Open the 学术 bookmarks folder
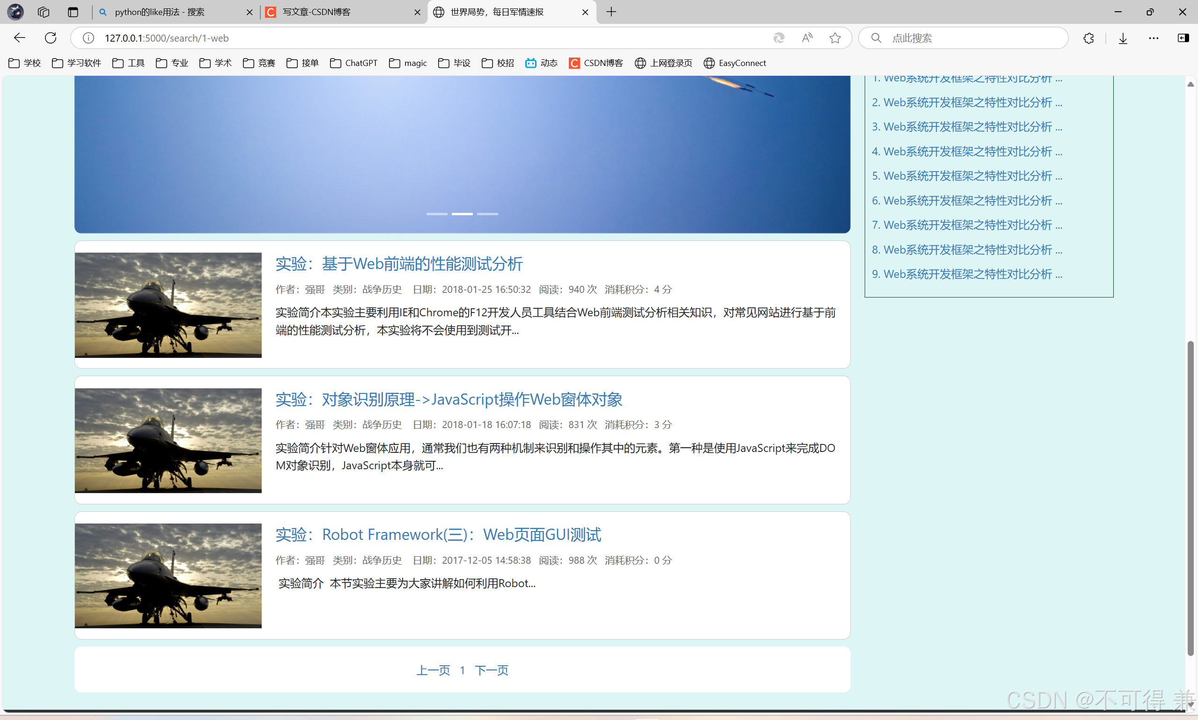Screen dimensions: 1198x720 pos(215,63)
